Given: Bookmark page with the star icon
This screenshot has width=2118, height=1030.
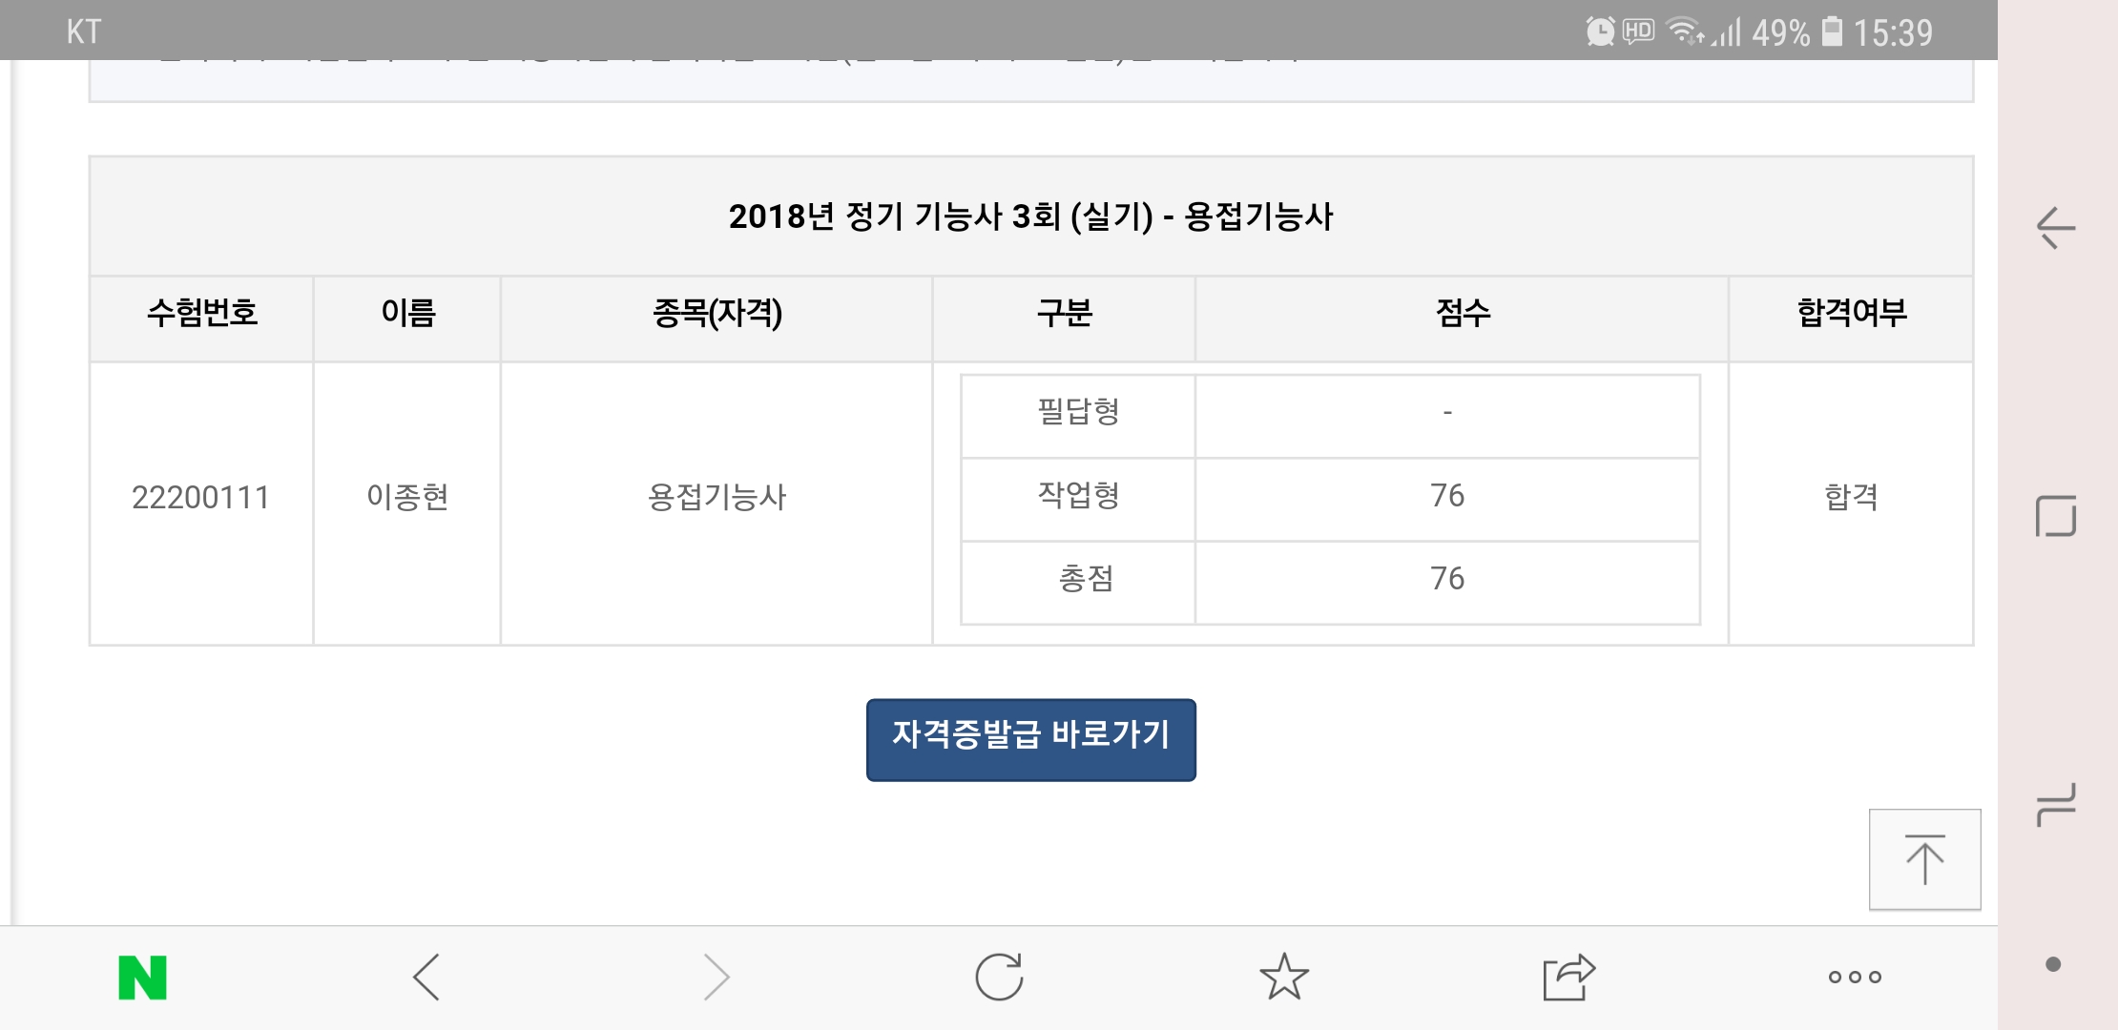Looking at the screenshot, I should pos(1283,978).
